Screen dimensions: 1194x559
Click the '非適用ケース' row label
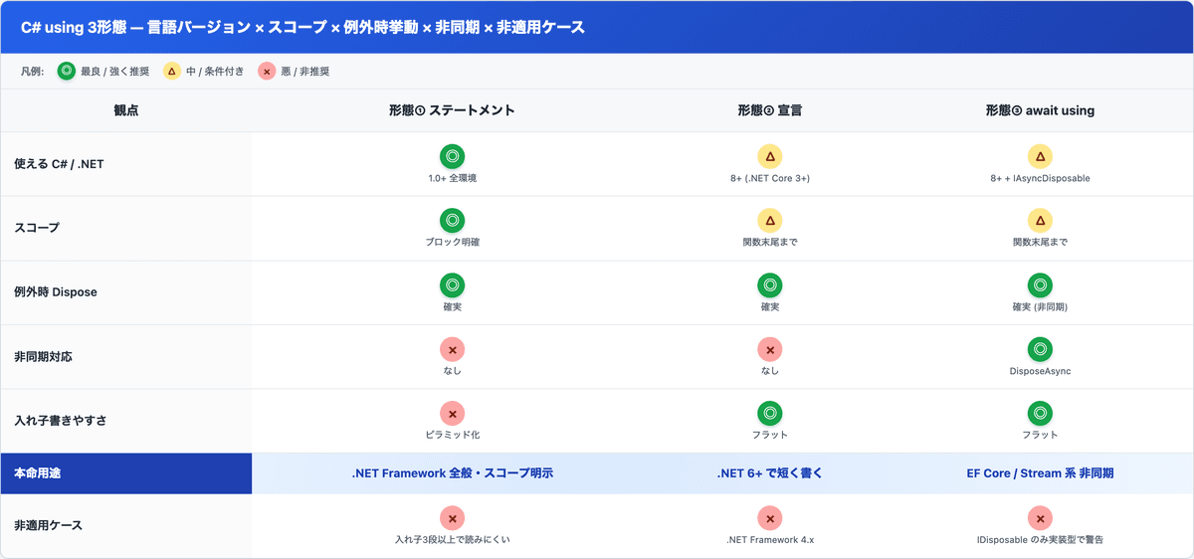[x=49, y=524]
